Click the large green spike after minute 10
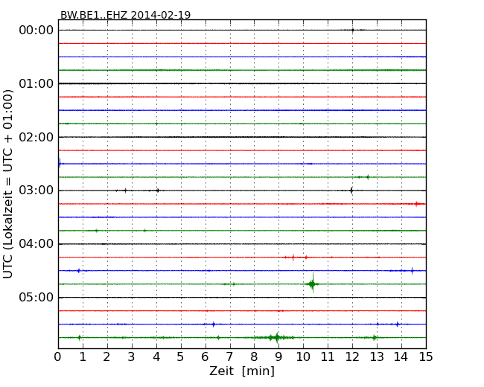 [313, 284]
